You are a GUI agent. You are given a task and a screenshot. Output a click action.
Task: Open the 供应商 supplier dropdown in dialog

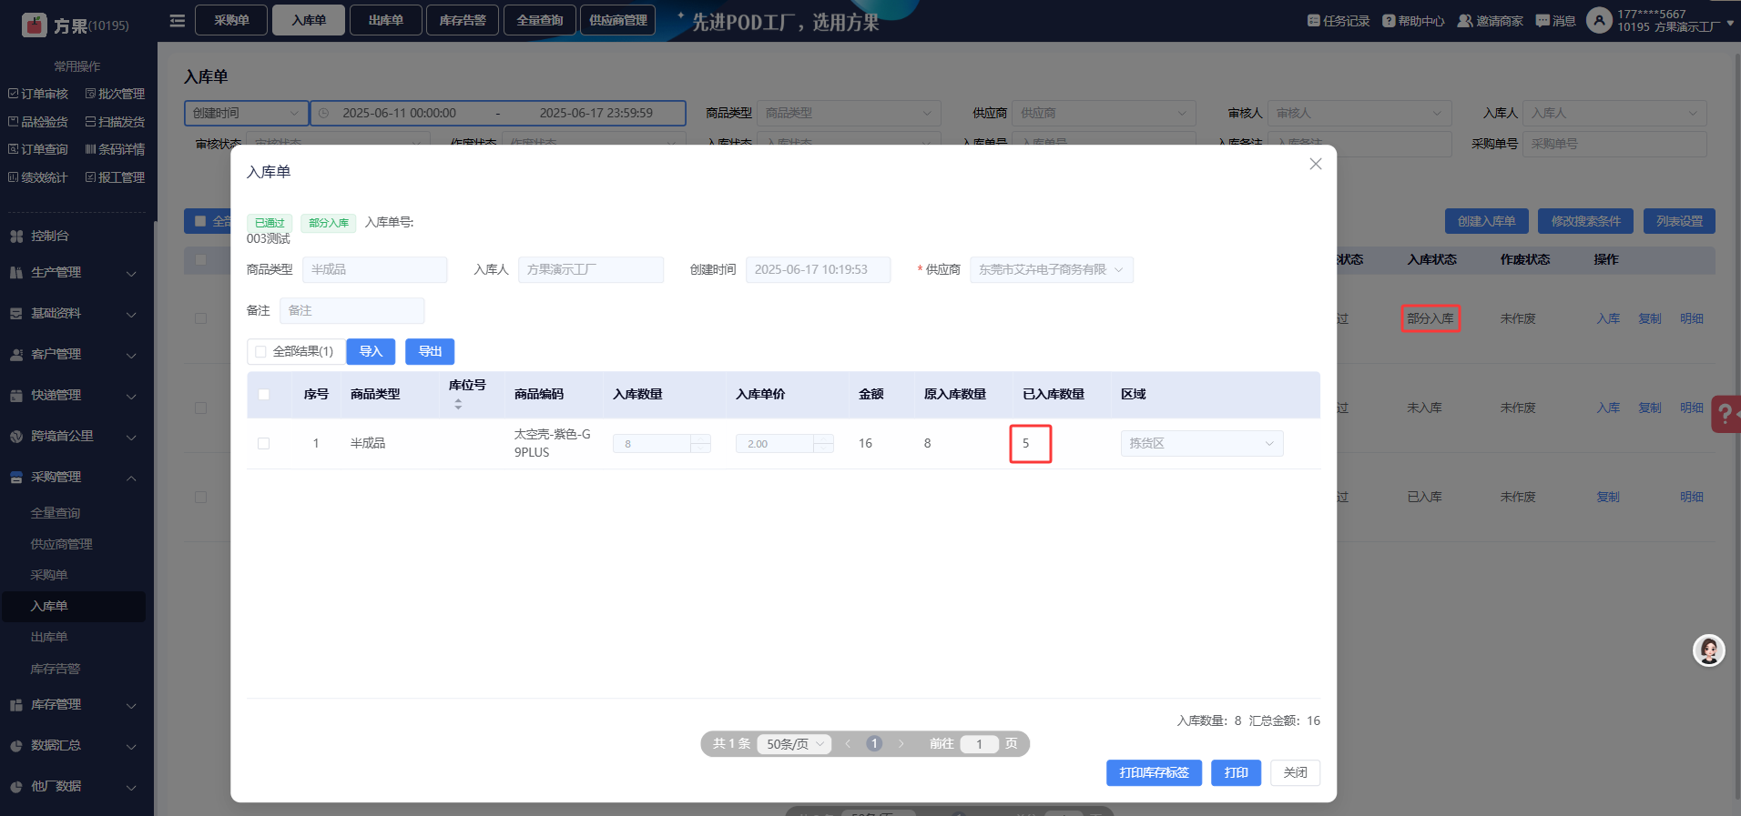click(1051, 270)
